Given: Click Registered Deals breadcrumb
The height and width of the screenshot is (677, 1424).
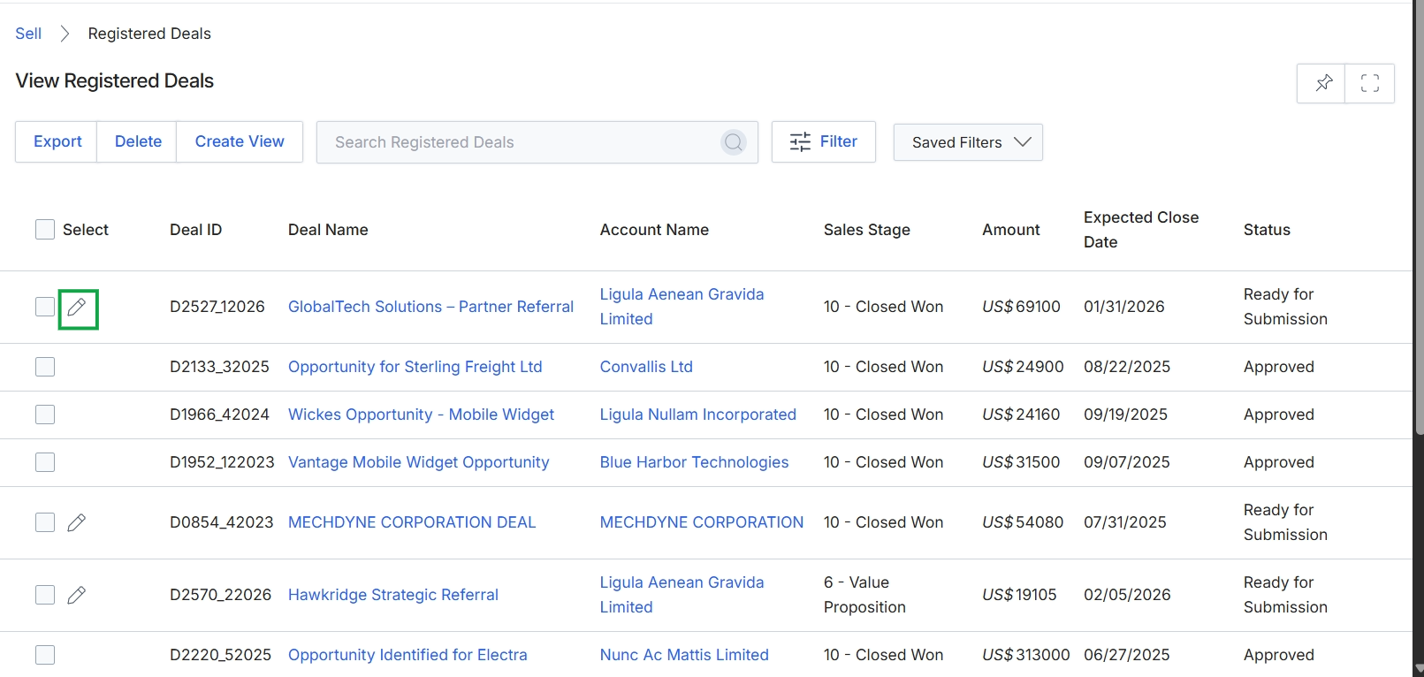Looking at the screenshot, I should [x=149, y=34].
